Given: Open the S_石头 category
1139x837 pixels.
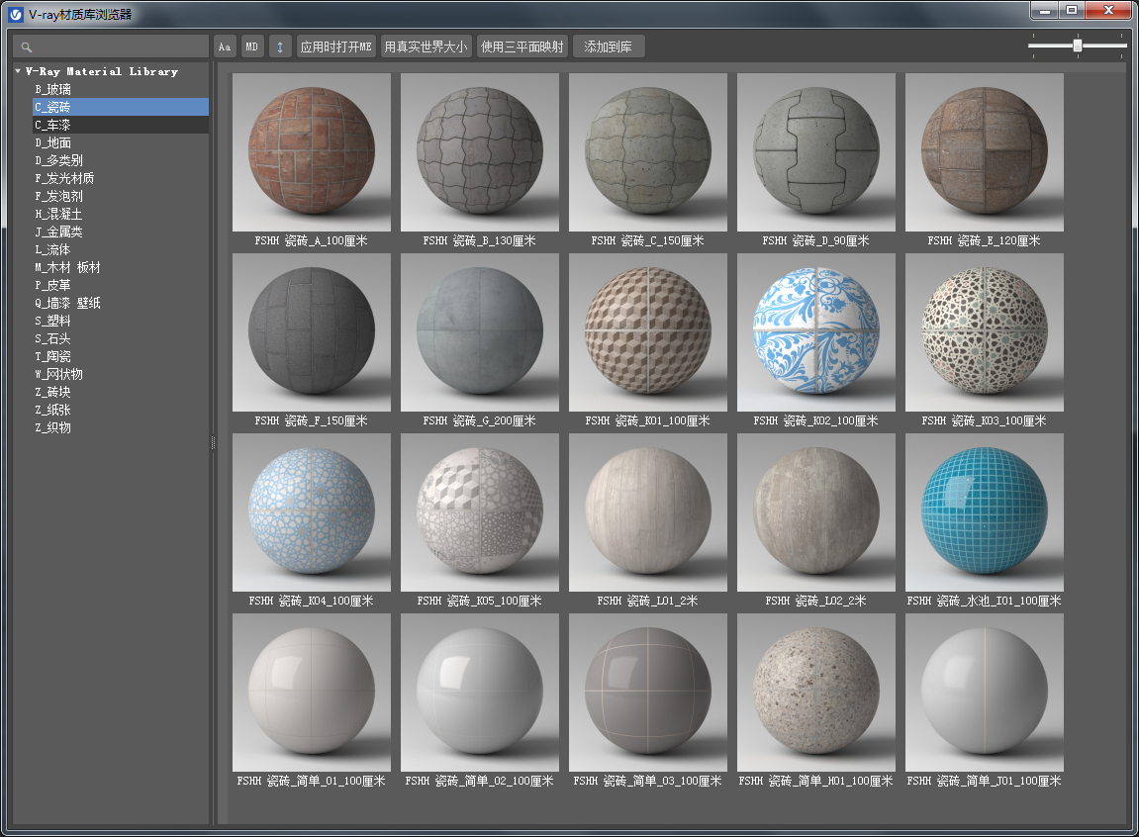Looking at the screenshot, I should click(53, 338).
